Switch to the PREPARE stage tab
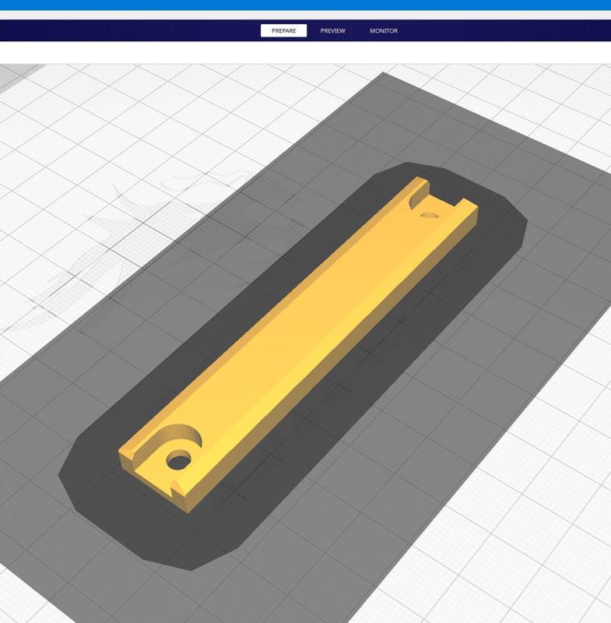The image size is (611, 623). (x=283, y=30)
